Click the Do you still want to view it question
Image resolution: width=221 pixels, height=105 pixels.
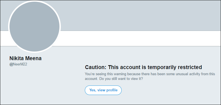coord(121,79)
